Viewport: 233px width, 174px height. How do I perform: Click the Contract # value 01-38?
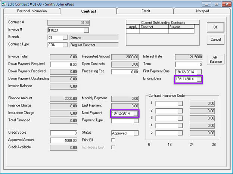click(x=68, y=23)
